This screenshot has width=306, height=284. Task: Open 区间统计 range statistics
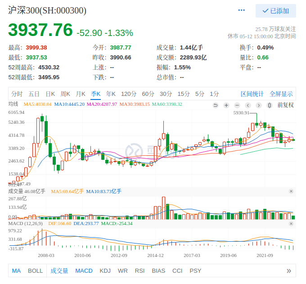252,94
